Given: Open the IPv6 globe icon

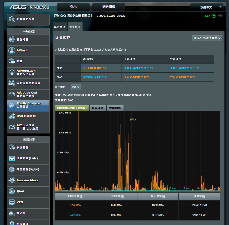Looking at the screenshot, I should (x=12, y=191).
